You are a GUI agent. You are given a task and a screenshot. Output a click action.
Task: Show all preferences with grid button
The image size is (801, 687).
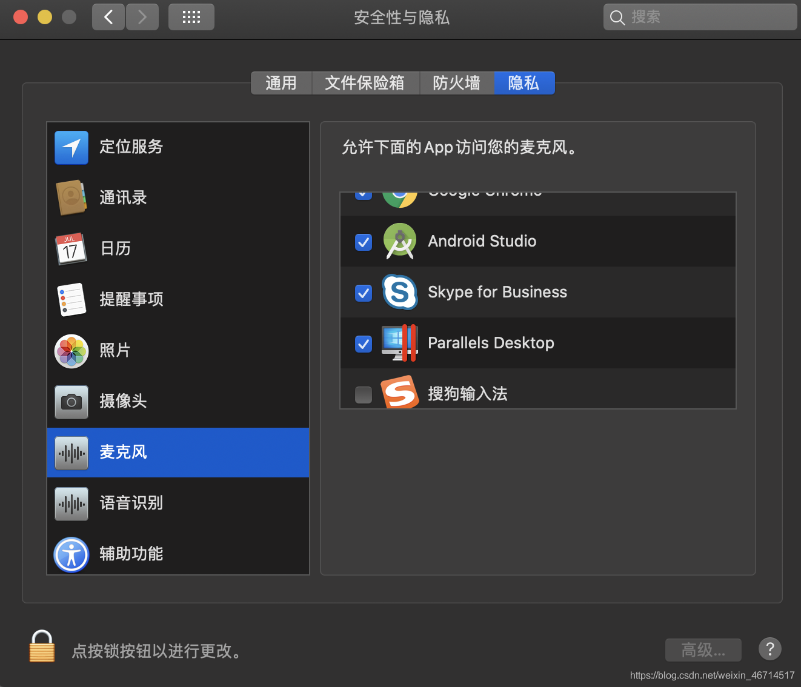pyautogui.click(x=191, y=17)
